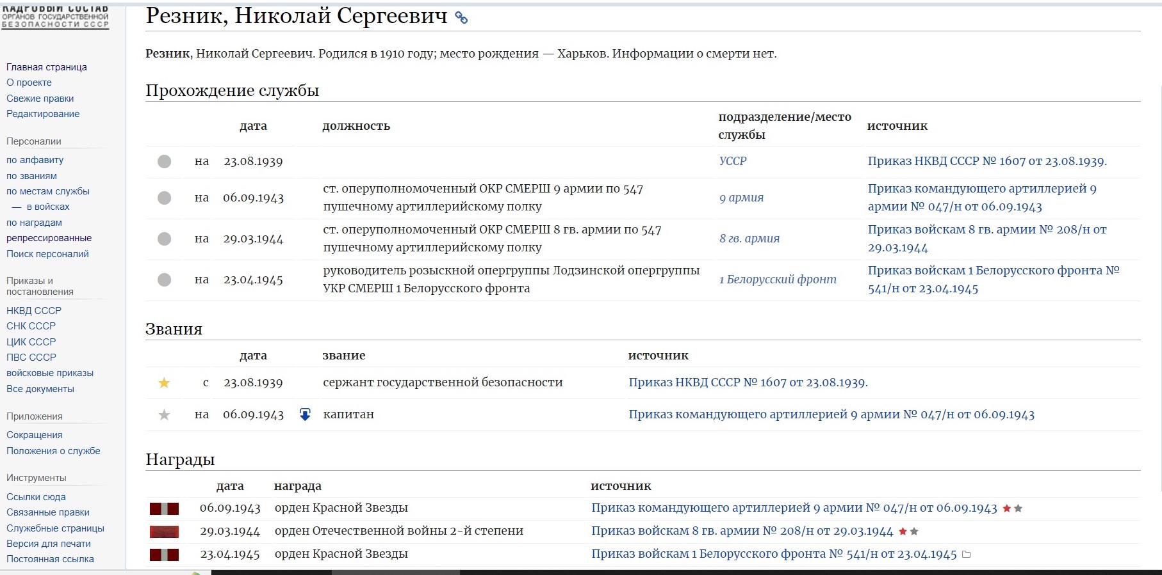This screenshot has width=1162, height=575.
Task: Open the Сокращения appendix
Action: [x=35, y=435]
